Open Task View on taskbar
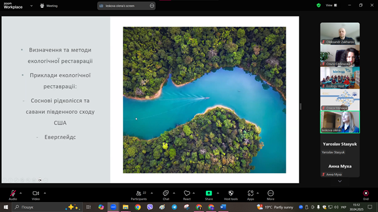 point(88,207)
